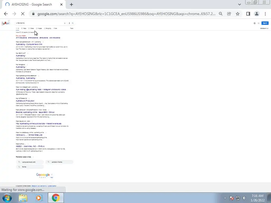Open Blacklist ayehosting.online GitHub issue result
271x203 pixels.
[x=35, y=112]
